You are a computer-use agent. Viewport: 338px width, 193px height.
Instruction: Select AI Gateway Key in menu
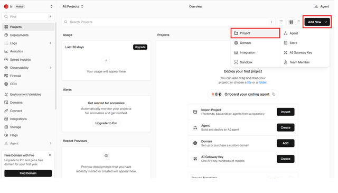point(305,52)
